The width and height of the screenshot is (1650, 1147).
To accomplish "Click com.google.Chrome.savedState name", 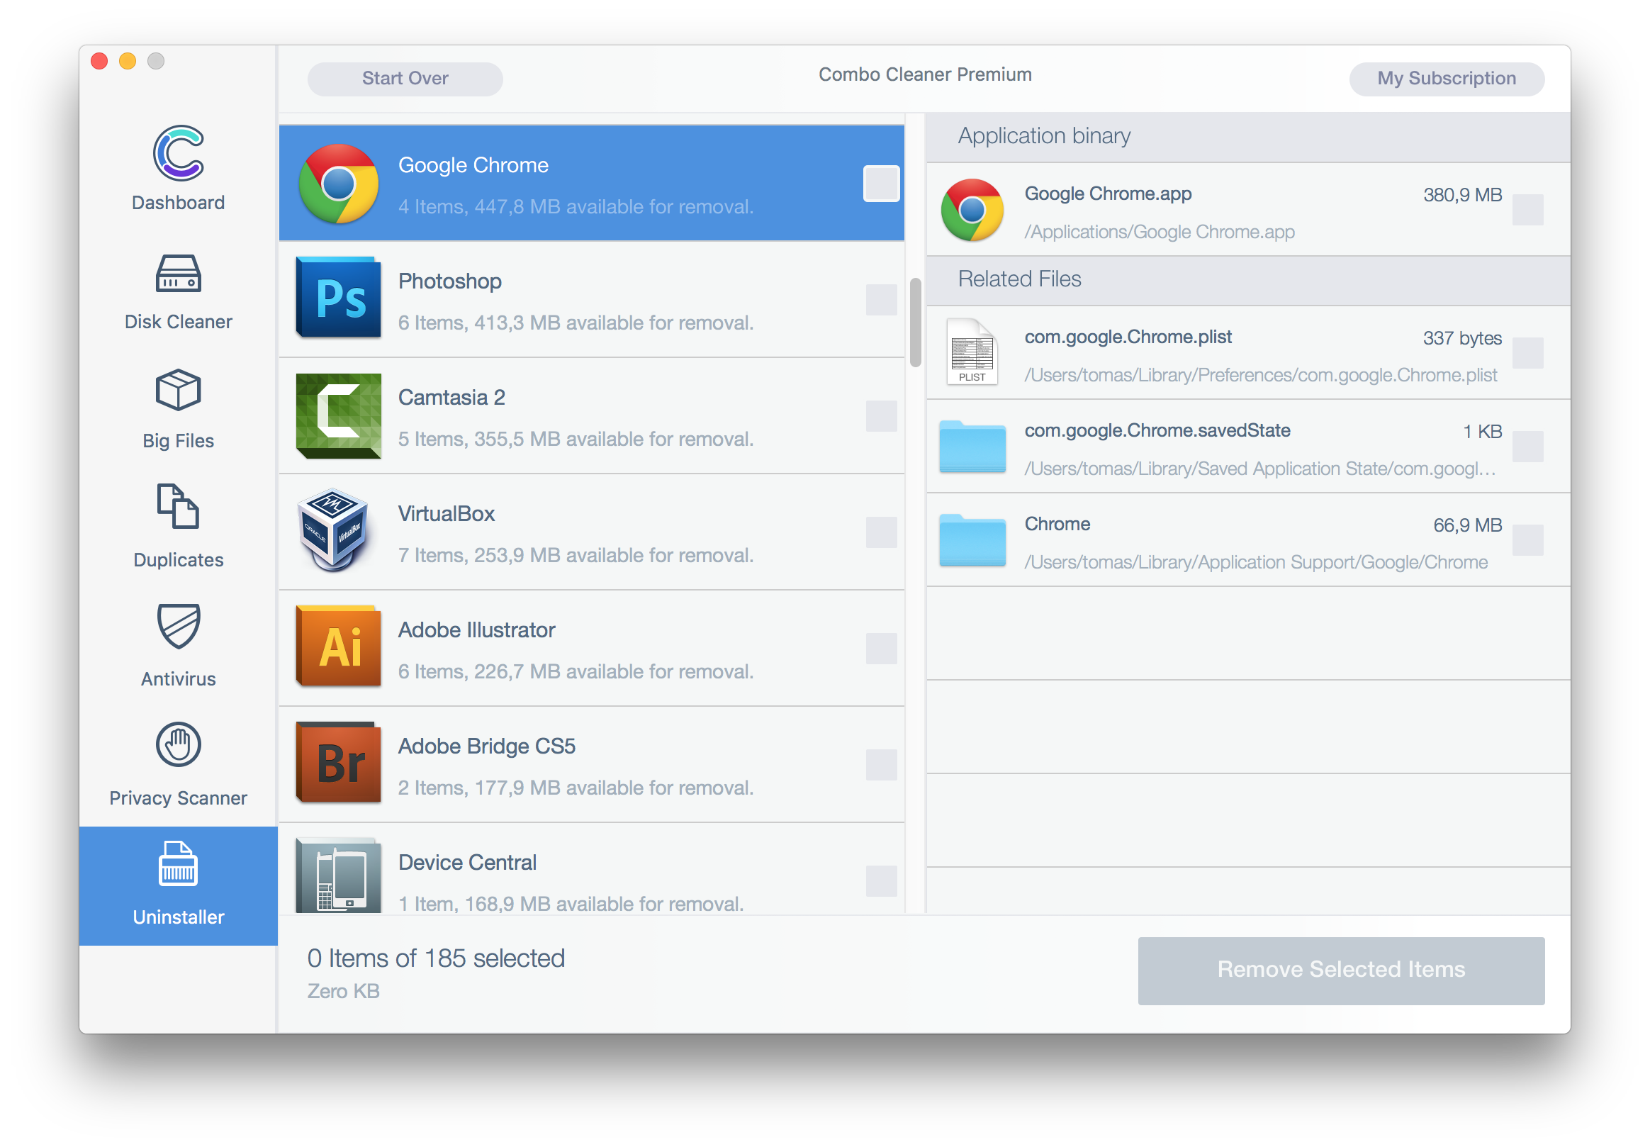I will [x=1157, y=430].
